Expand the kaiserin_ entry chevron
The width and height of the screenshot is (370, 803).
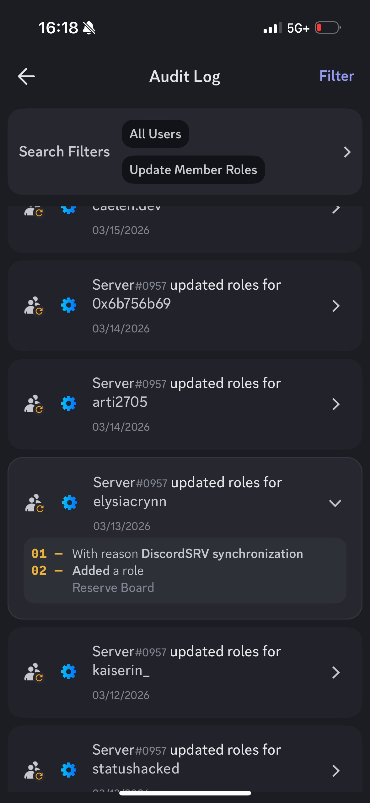(x=336, y=672)
